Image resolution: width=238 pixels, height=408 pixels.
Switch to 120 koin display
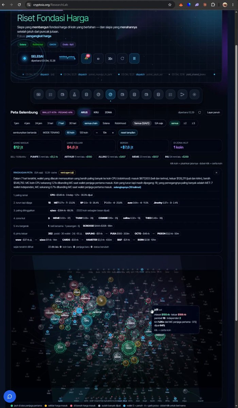(84, 133)
